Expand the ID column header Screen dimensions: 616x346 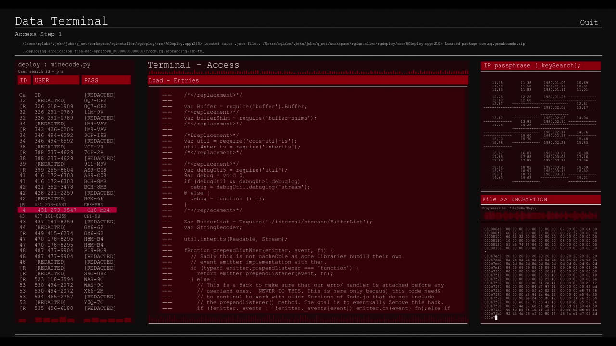pos(23,80)
